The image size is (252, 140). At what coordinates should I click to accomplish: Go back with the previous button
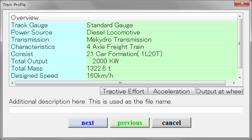click(x=130, y=123)
